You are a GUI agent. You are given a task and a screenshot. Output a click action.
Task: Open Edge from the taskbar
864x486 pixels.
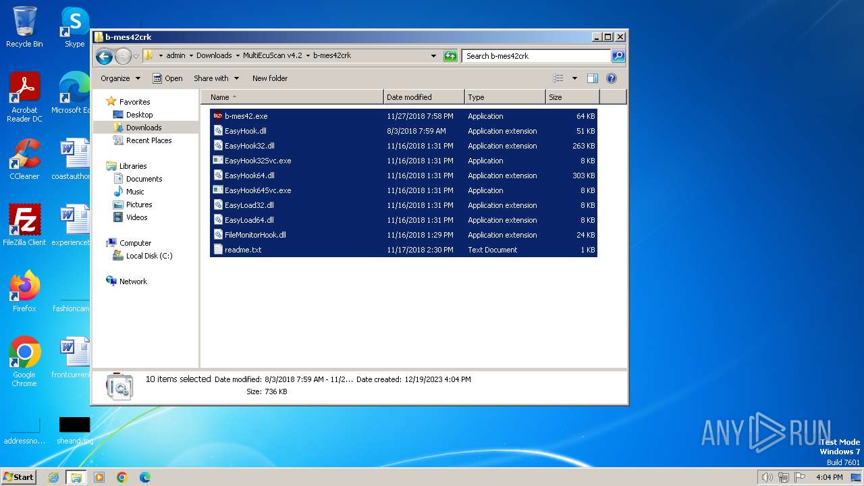coord(144,477)
